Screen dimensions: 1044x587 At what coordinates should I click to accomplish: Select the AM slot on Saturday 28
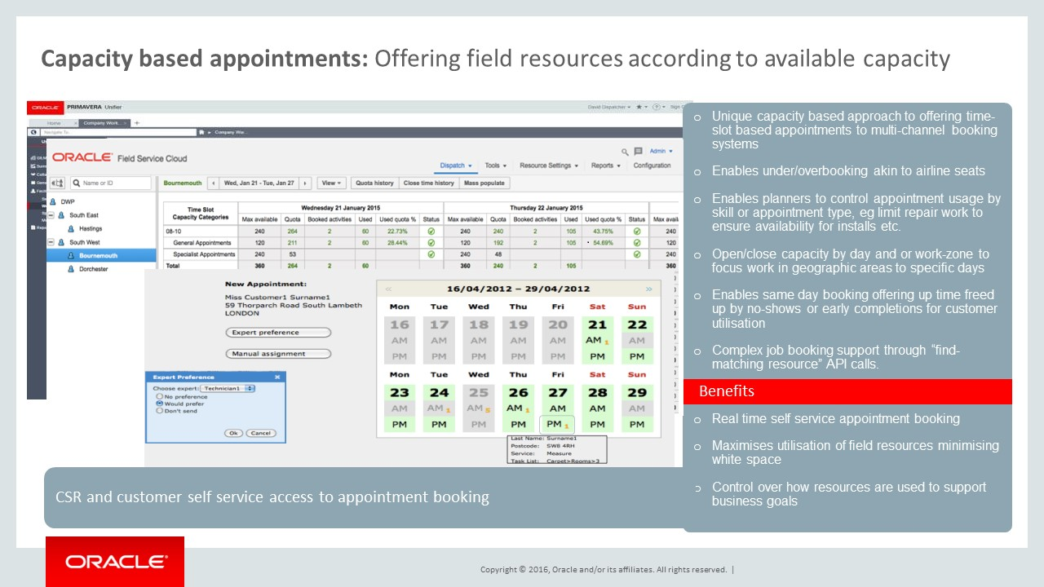click(598, 408)
